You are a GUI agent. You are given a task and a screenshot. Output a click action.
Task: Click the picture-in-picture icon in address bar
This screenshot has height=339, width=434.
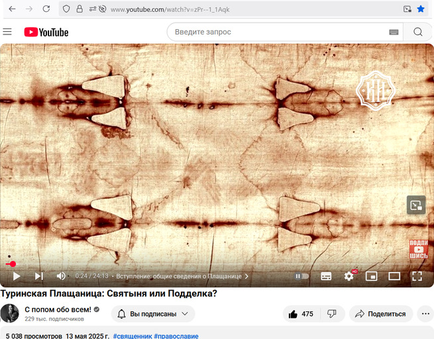click(407, 9)
